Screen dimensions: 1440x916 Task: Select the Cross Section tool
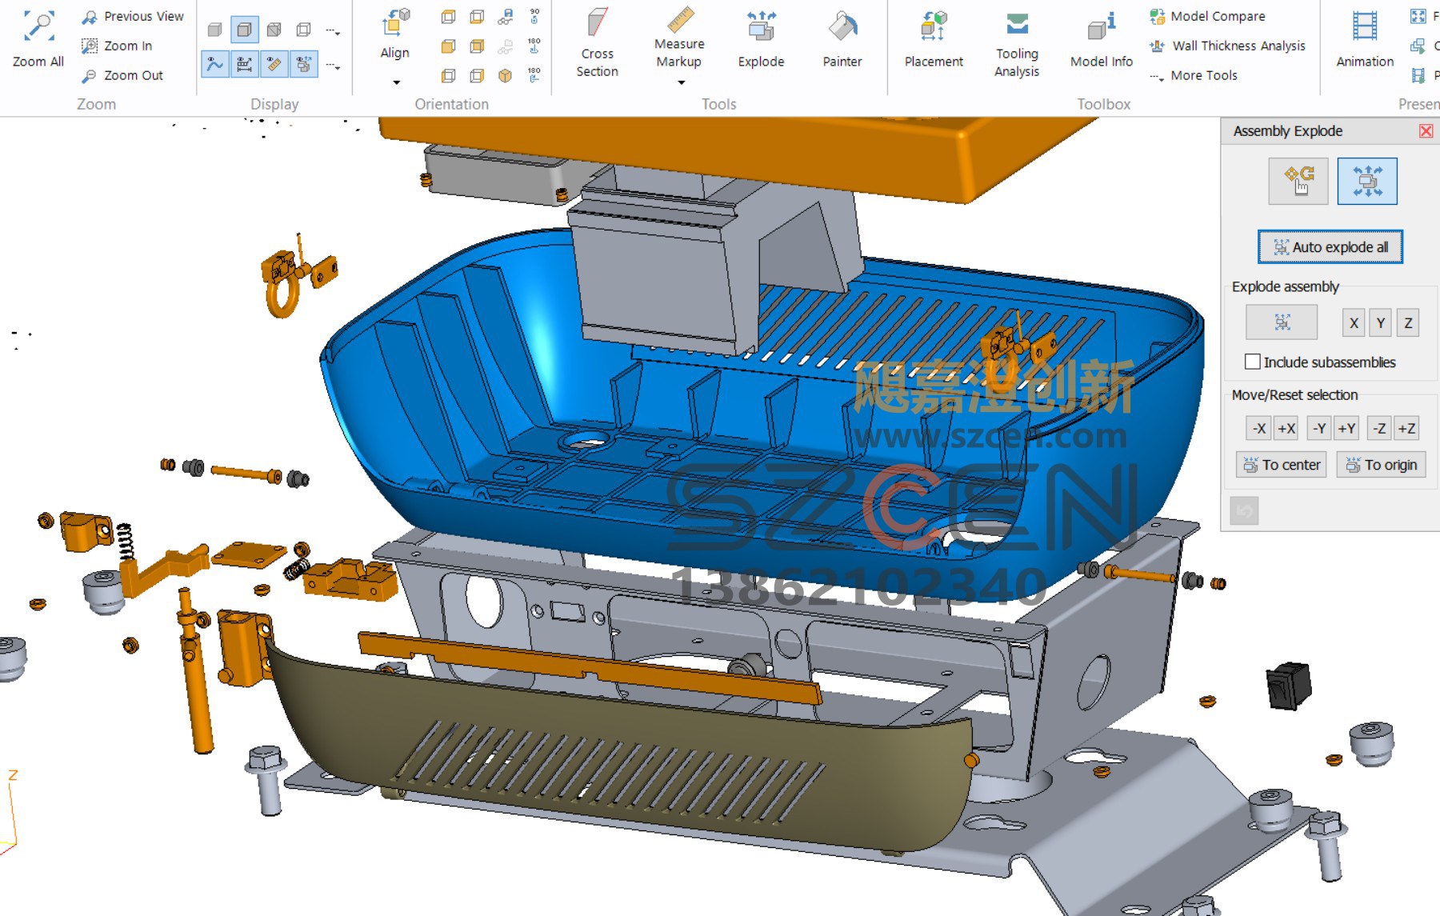(x=597, y=40)
